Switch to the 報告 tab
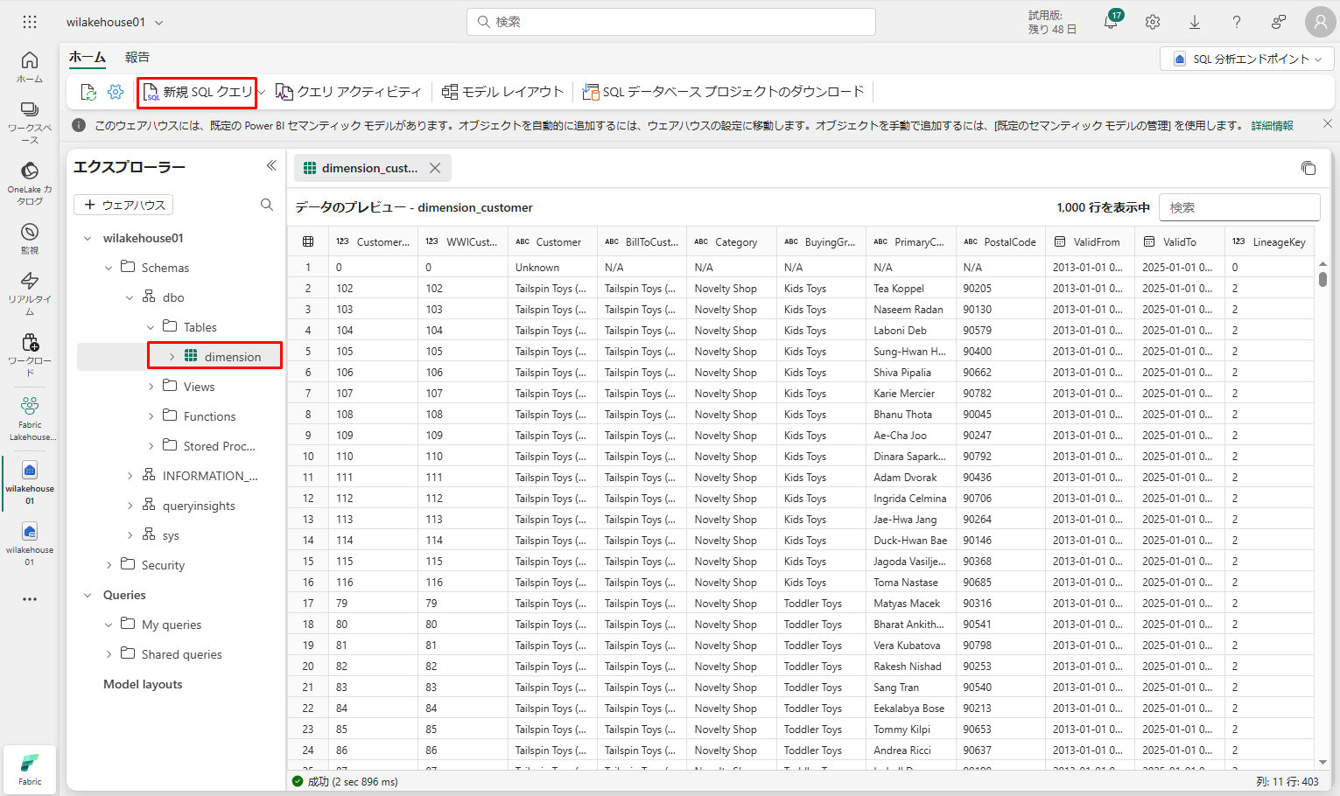 coord(137,58)
